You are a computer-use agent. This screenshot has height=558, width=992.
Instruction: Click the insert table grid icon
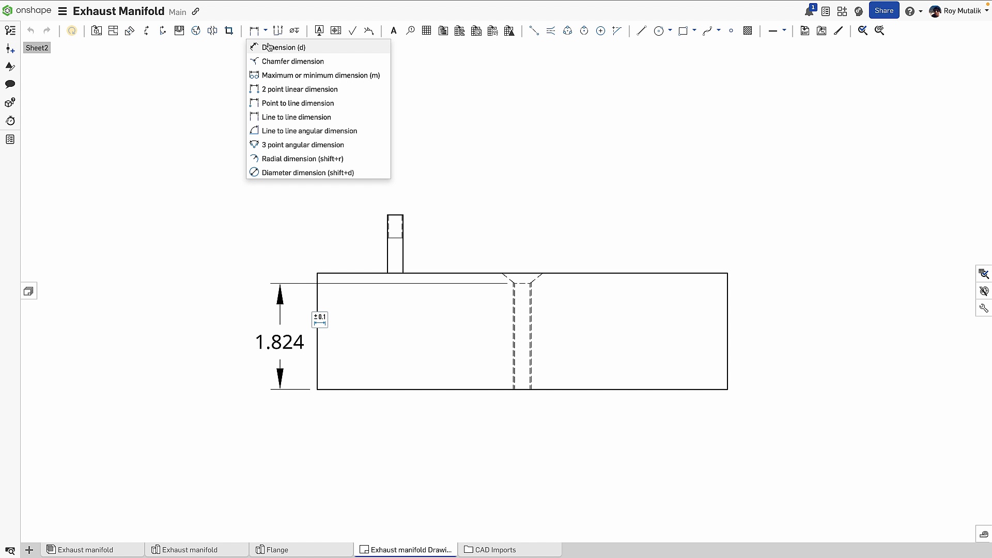[x=426, y=31]
